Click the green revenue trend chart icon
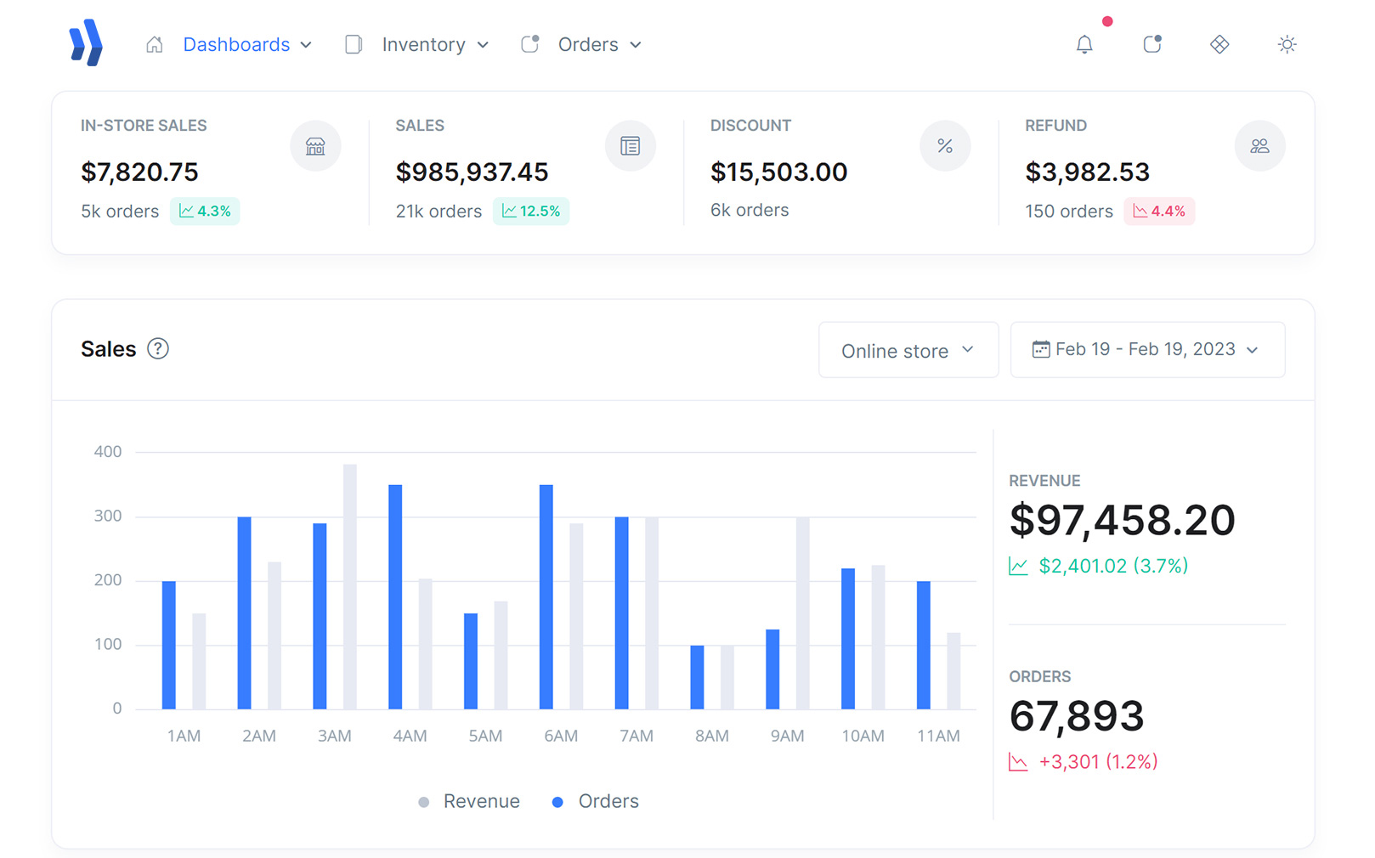 click(1018, 567)
